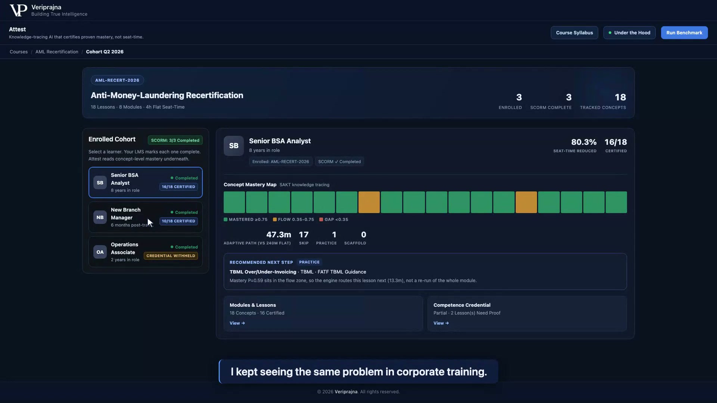Viewport: 717px width, 403px height.
Task: Click Veriprajna link in footer
Action: point(346,392)
